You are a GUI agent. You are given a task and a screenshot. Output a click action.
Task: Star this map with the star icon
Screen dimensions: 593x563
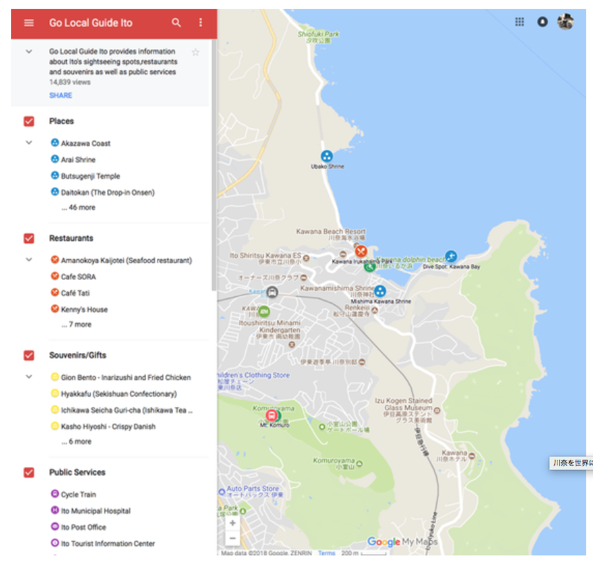[x=195, y=53]
